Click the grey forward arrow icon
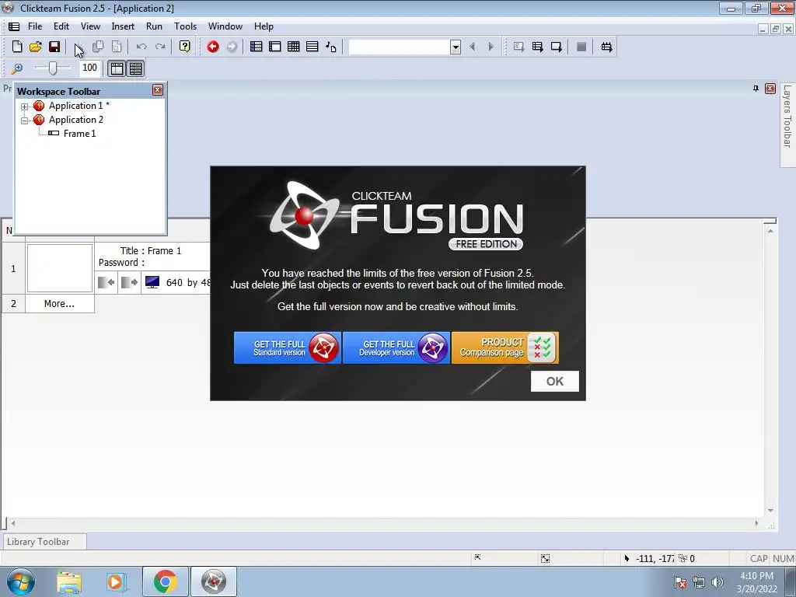The width and height of the screenshot is (796, 597). tap(232, 47)
